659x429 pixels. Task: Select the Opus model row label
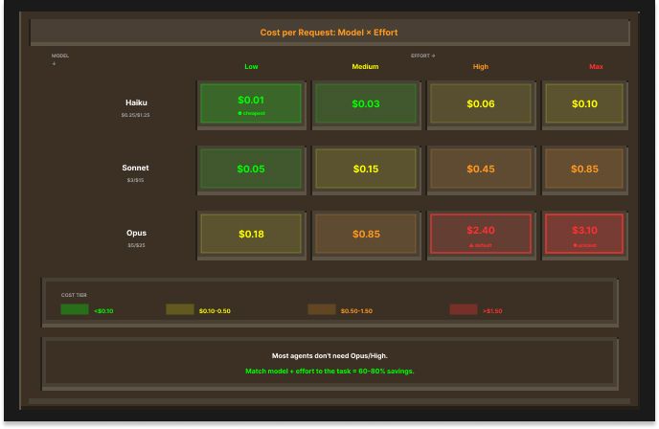tap(136, 233)
